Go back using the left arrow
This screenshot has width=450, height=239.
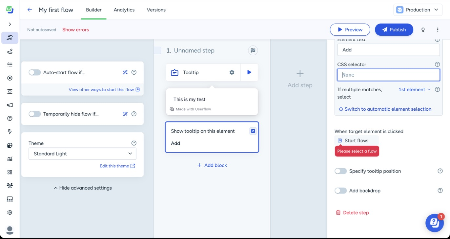[x=30, y=10]
